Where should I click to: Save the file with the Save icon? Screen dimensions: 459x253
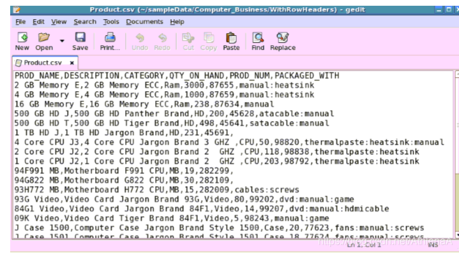tap(80, 41)
